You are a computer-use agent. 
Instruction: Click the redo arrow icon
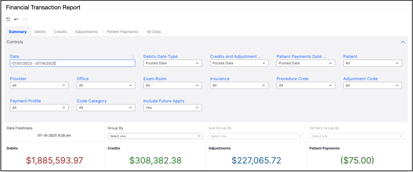click(x=25, y=20)
